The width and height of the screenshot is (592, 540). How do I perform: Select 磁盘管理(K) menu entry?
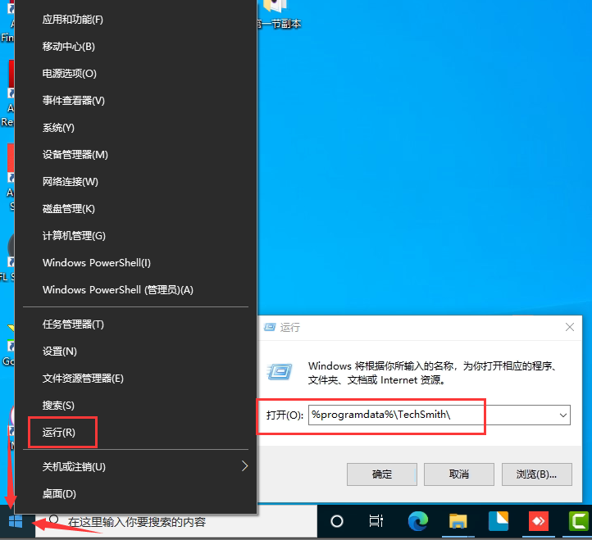pos(69,209)
